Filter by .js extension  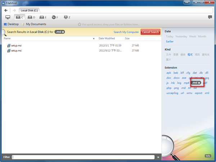[x=167, y=83]
